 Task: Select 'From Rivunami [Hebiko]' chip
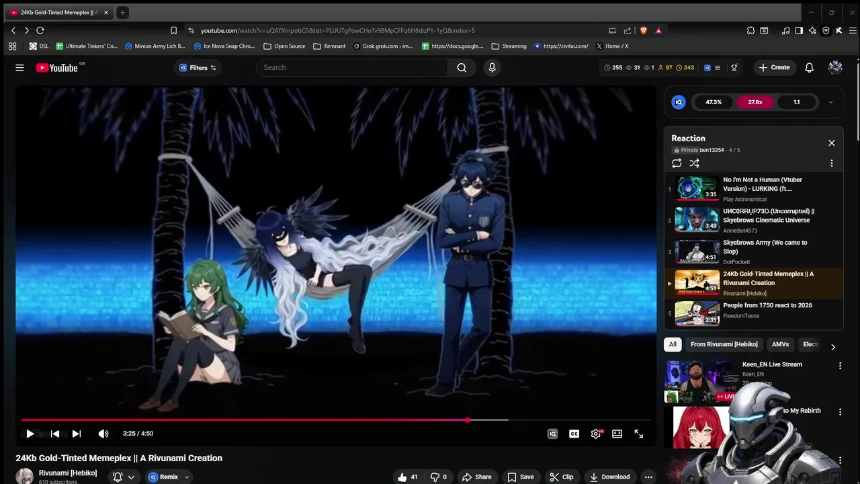pyautogui.click(x=724, y=344)
